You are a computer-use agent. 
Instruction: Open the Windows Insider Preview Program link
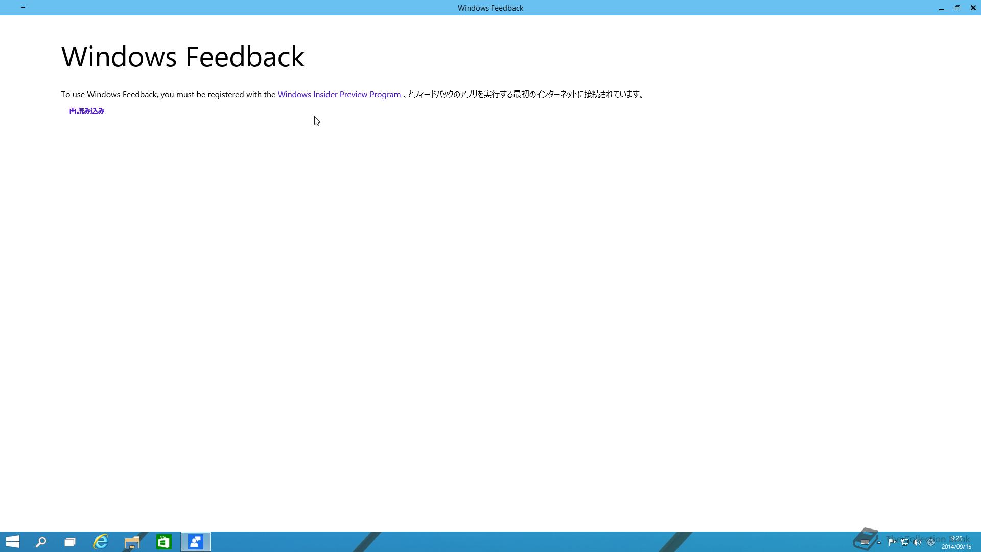coord(339,95)
